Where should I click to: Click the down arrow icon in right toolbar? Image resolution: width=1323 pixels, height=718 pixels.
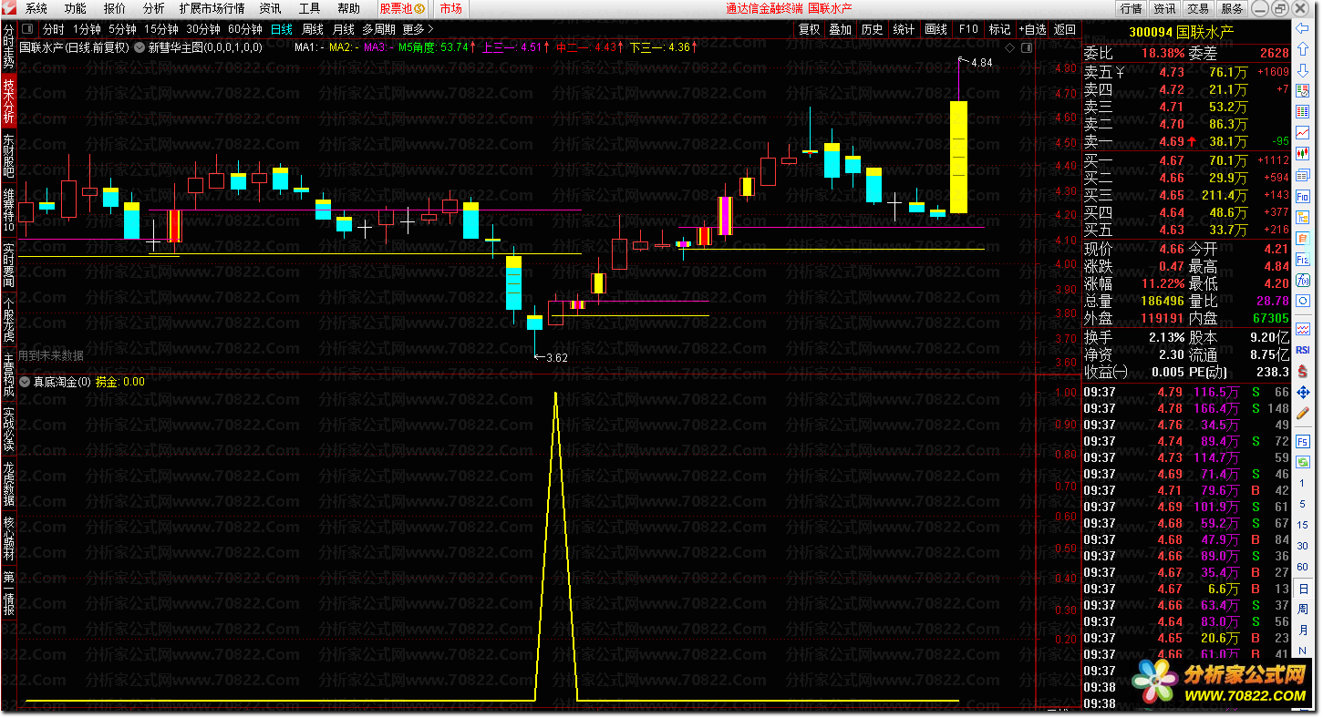[1303, 70]
